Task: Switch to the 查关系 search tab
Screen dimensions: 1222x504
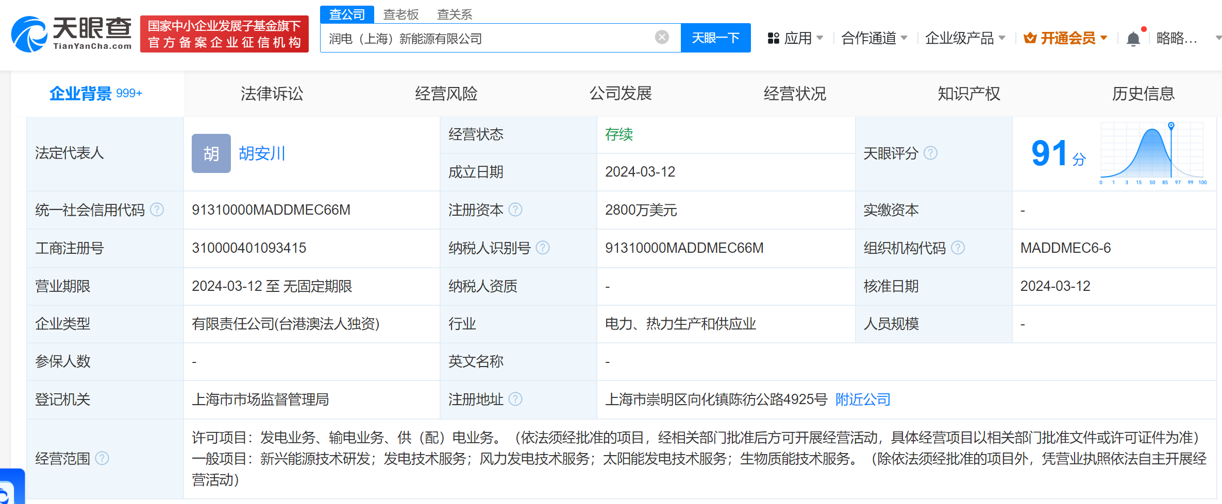Action: pos(455,14)
